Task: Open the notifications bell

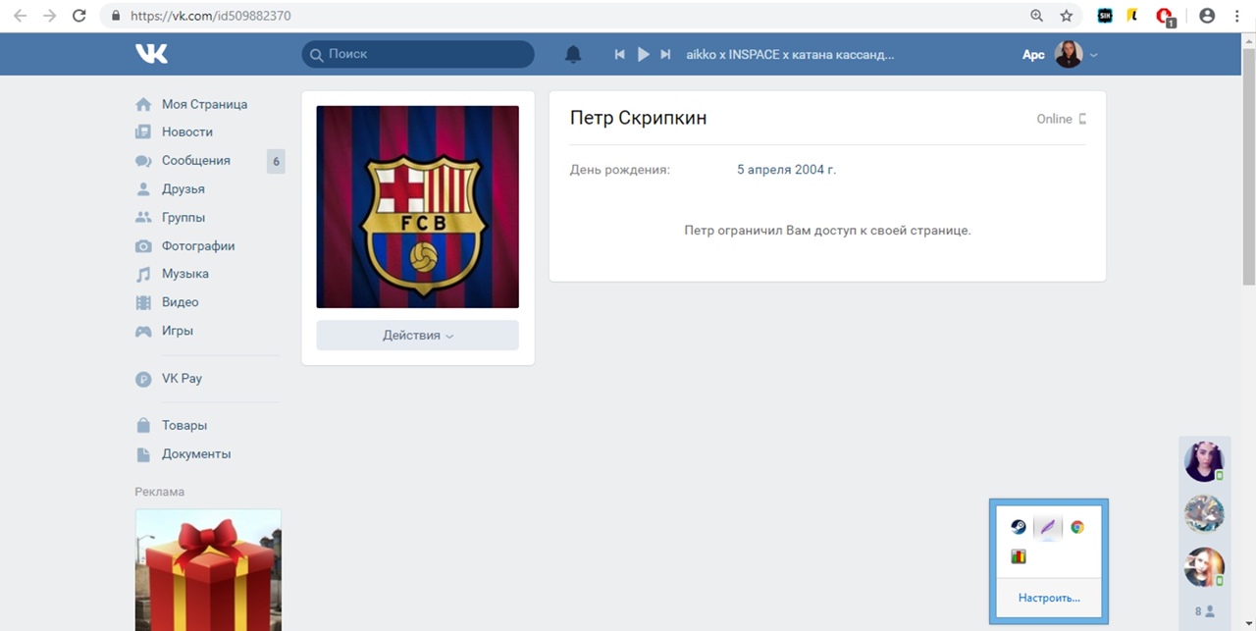Action: point(573,55)
